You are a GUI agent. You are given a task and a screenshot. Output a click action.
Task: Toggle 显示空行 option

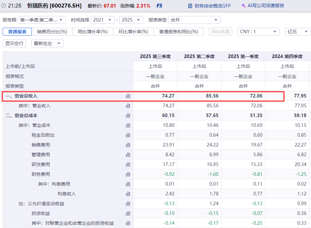click(x=14, y=43)
